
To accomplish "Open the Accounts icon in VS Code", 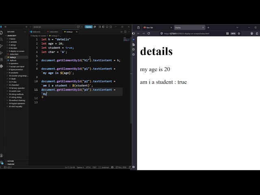I will [1, 156].
